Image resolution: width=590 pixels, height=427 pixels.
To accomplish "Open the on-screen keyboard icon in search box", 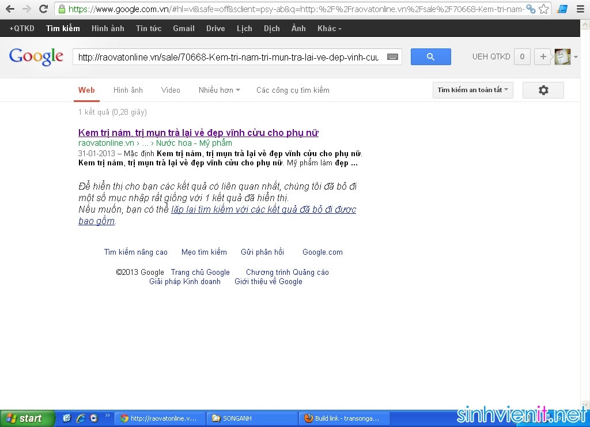I will pyautogui.click(x=392, y=57).
